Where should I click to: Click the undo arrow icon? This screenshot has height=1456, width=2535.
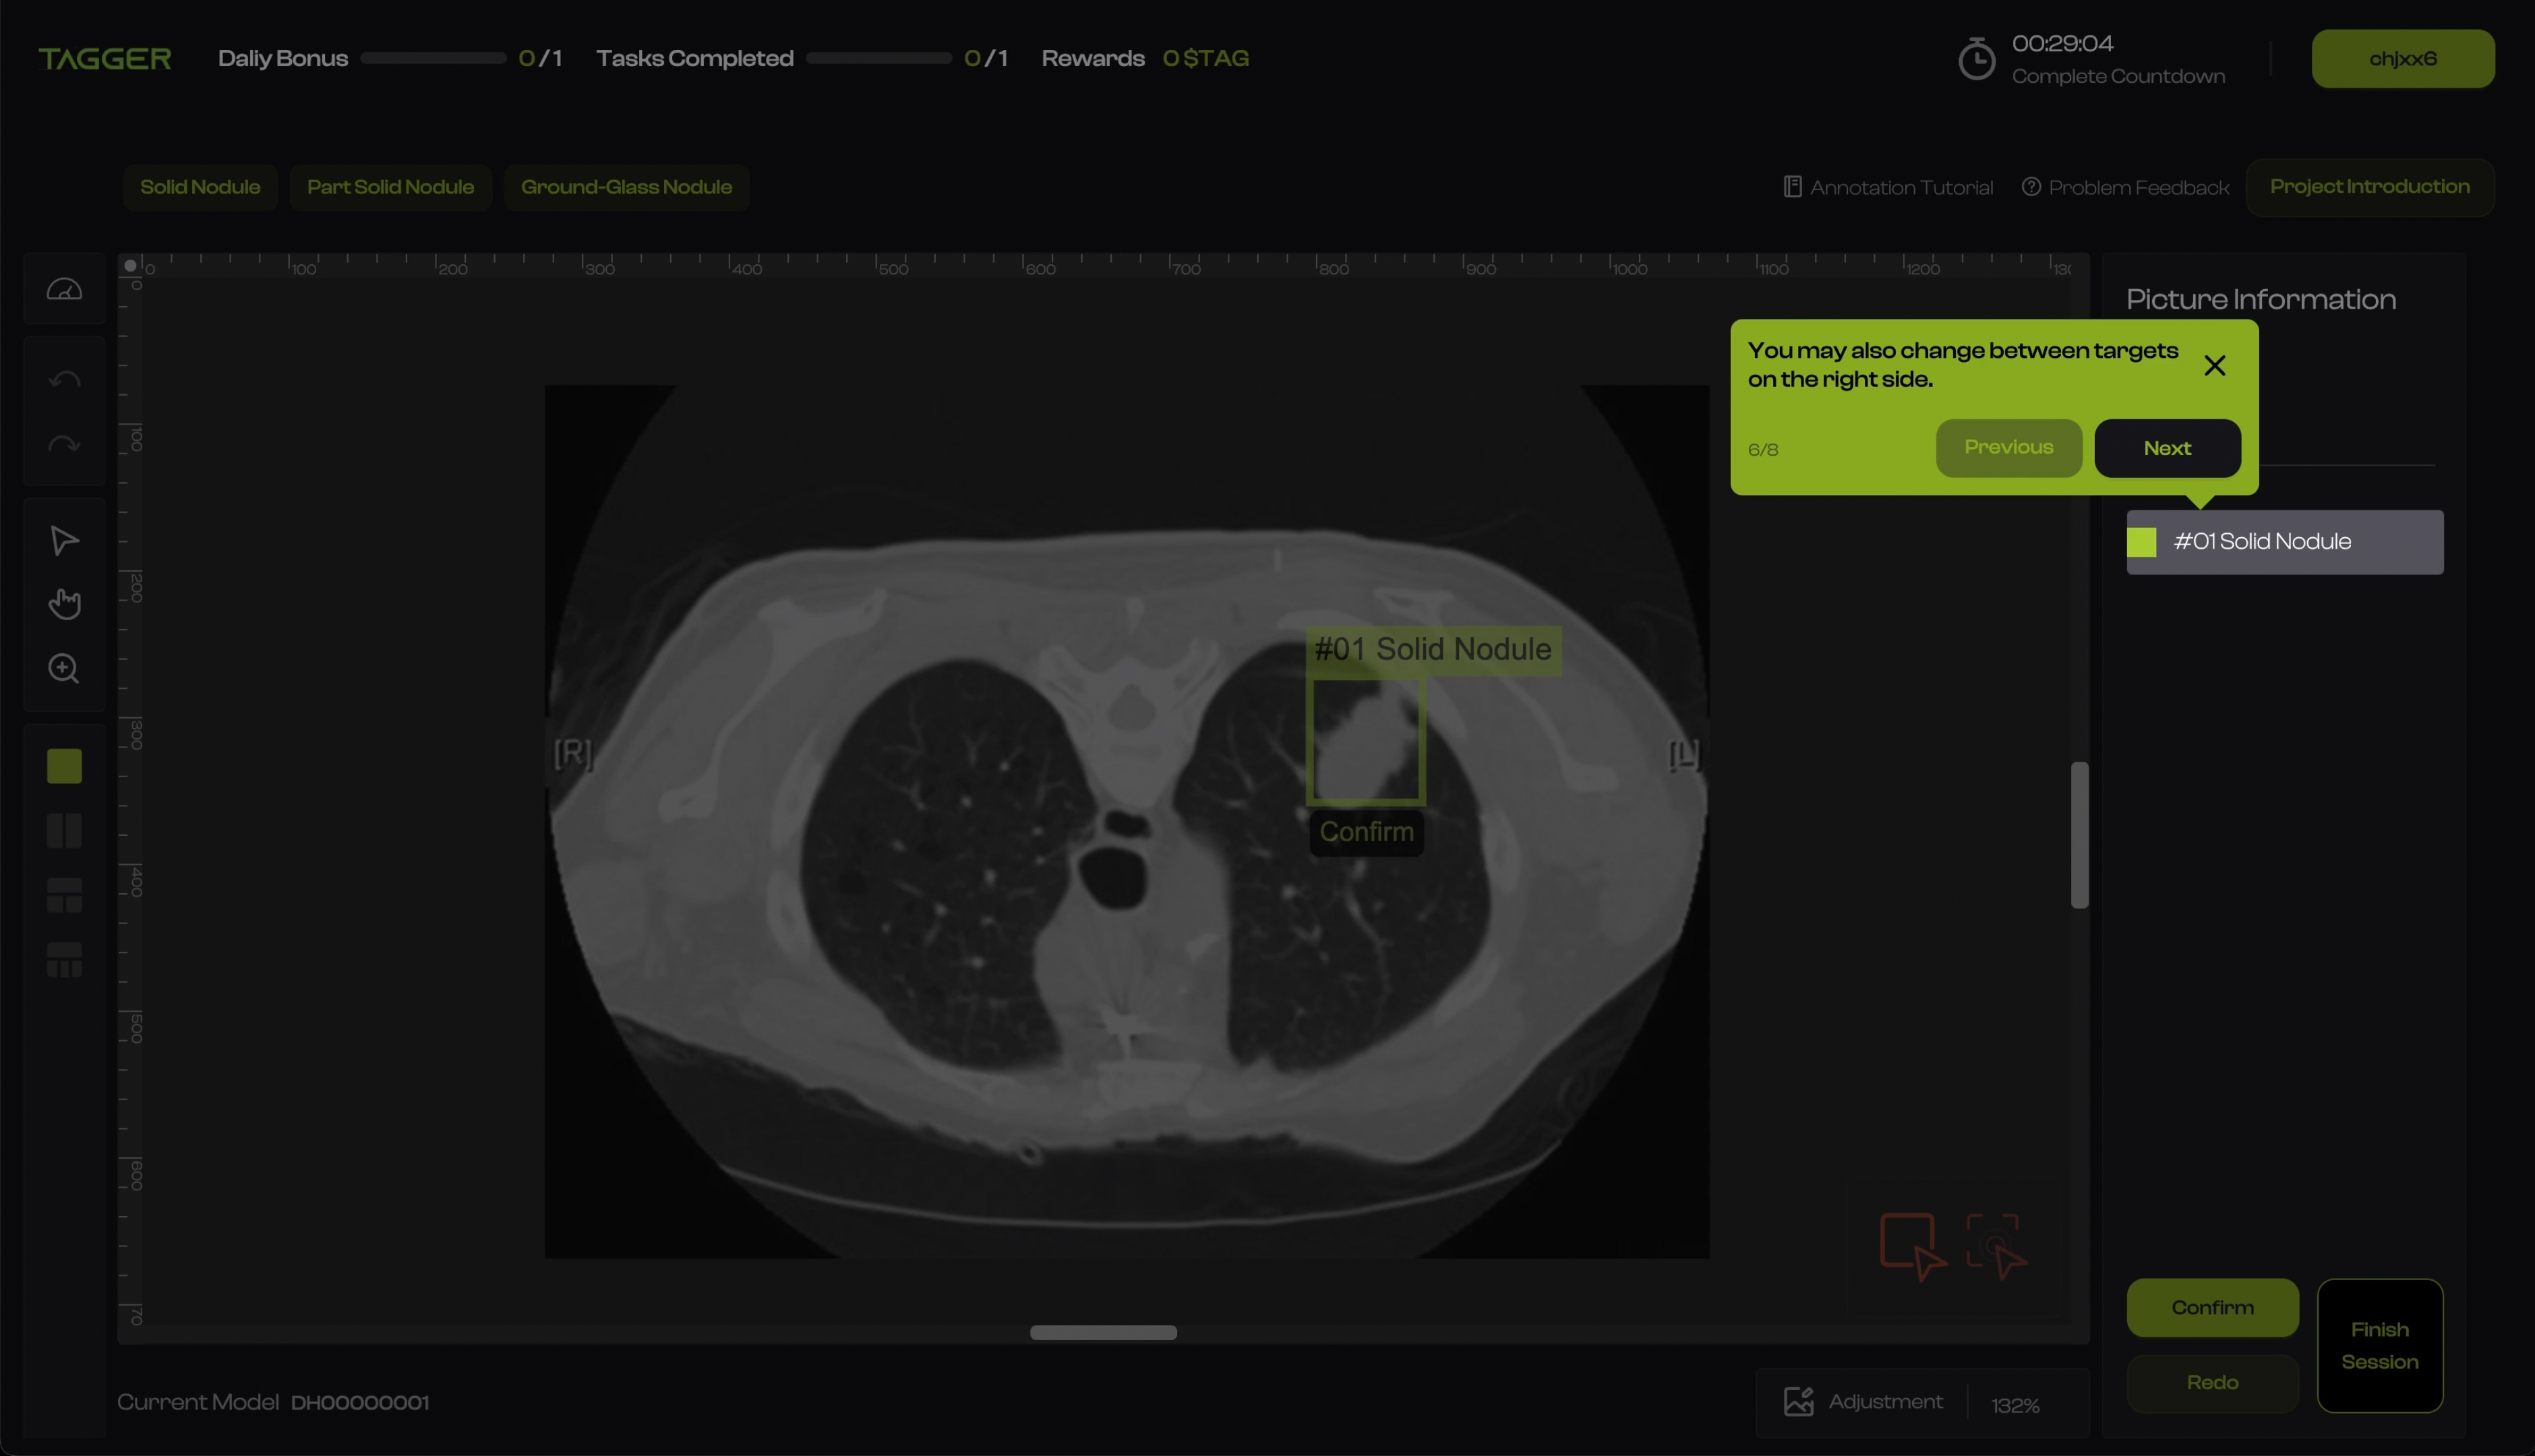tap(64, 380)
